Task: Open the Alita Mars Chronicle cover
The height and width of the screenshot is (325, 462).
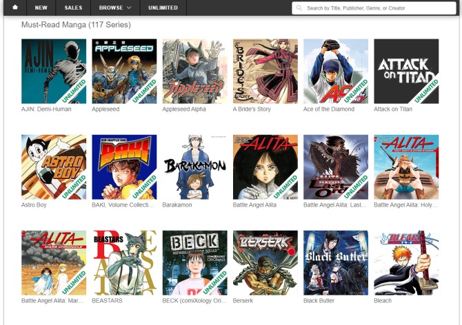Action: tap(54, 263)
